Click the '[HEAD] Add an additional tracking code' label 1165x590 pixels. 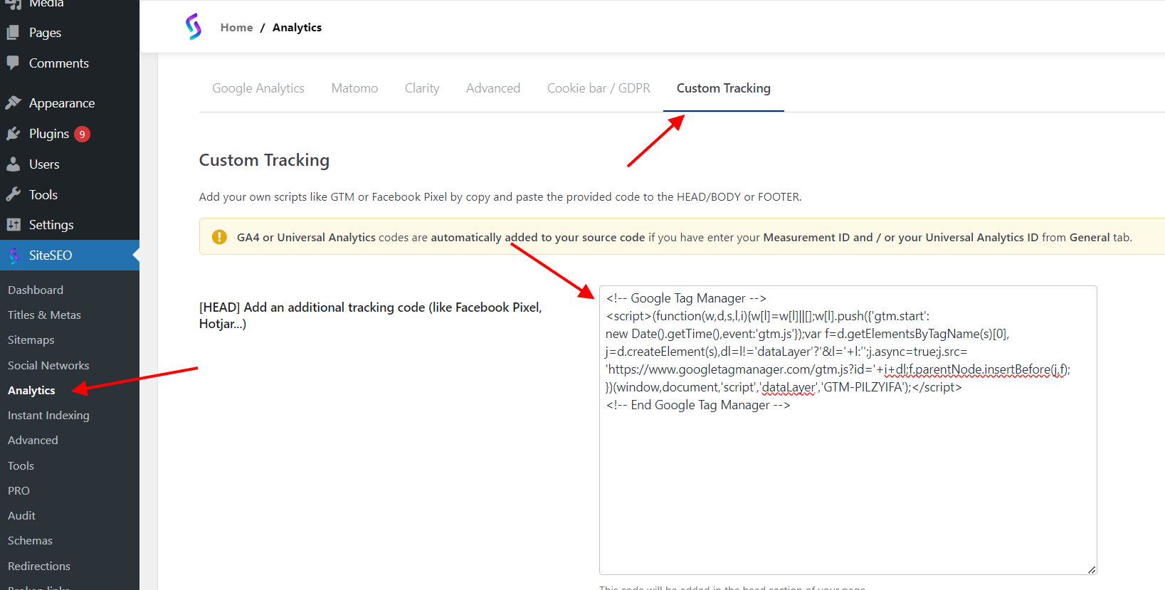tap(370, 315)
